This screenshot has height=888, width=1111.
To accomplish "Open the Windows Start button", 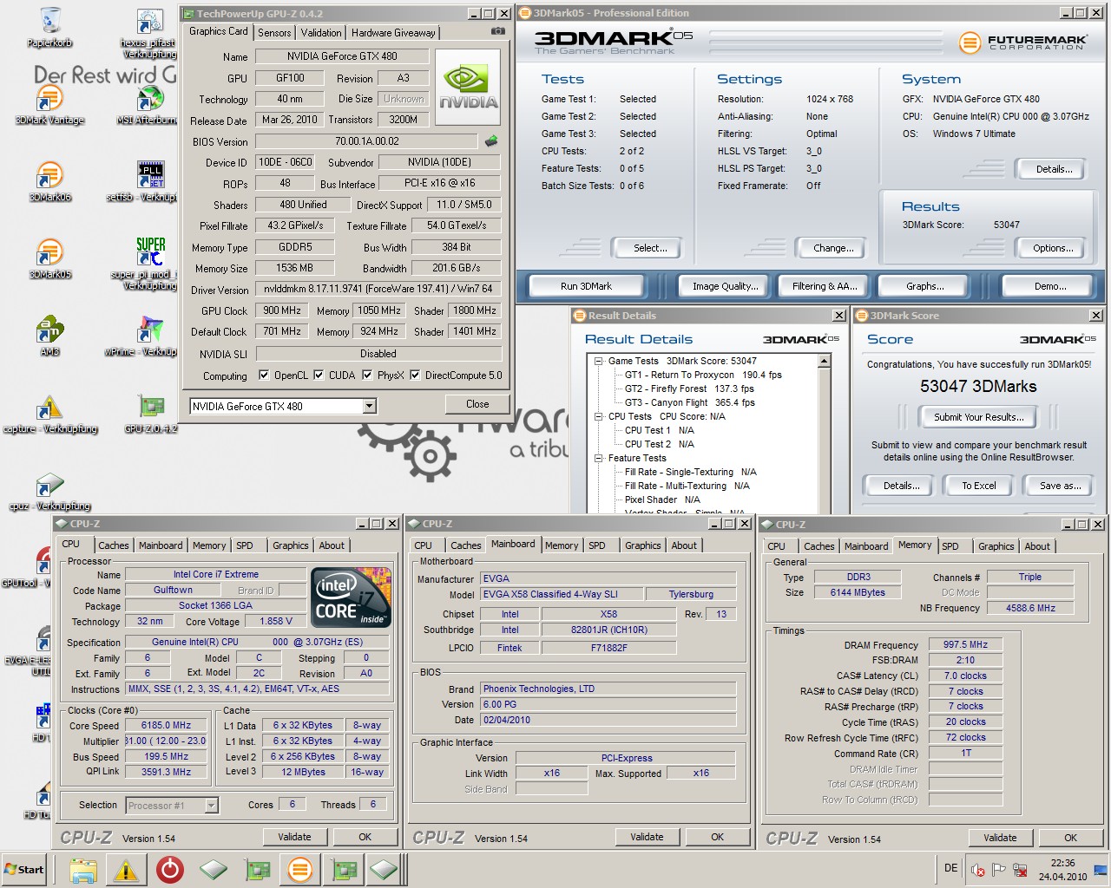I will click(24, 870).
